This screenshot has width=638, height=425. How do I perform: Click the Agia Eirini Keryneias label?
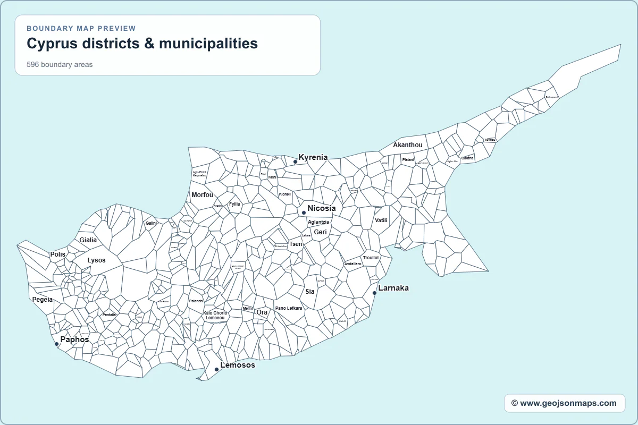pos(199,174)
